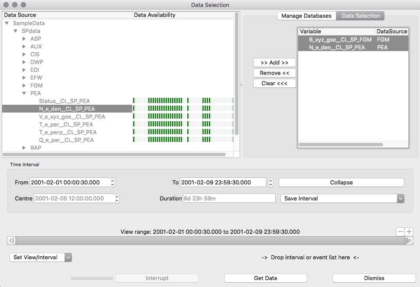Click the zoom in plus icon

tap(409, 232)
